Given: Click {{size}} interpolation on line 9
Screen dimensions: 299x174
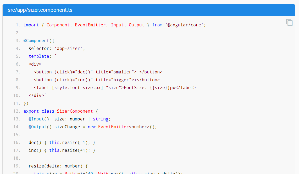Looking at the screenshot, I should 160,88.
